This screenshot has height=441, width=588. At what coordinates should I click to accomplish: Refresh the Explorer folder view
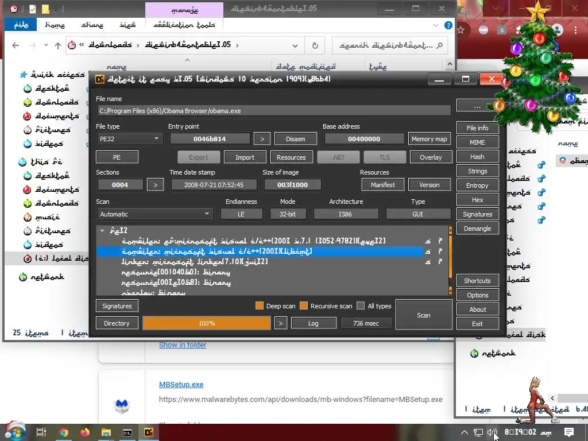(x=315, y=45)
